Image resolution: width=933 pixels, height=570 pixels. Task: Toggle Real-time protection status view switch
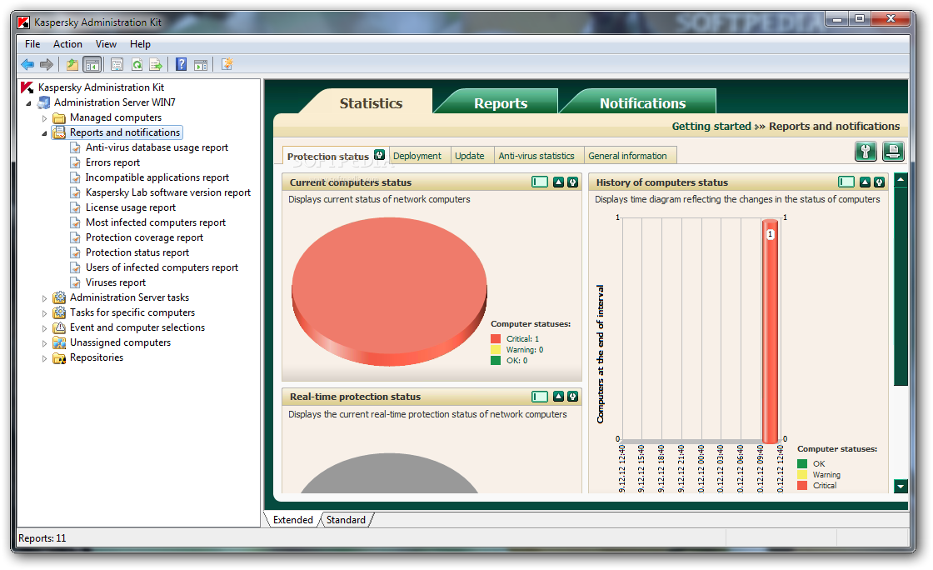click(540, 397)
